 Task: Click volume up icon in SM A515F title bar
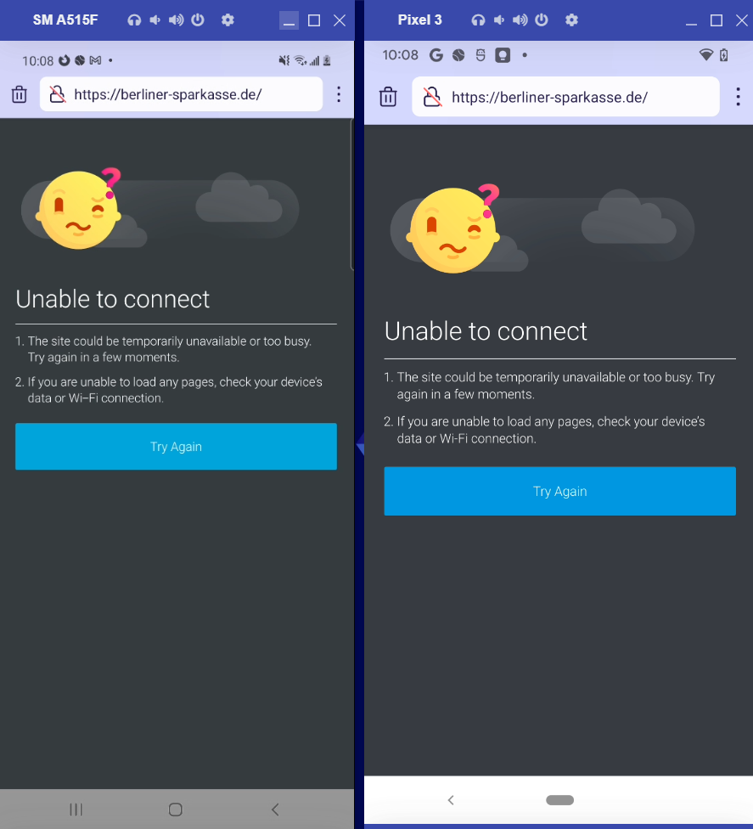(176, 20)
